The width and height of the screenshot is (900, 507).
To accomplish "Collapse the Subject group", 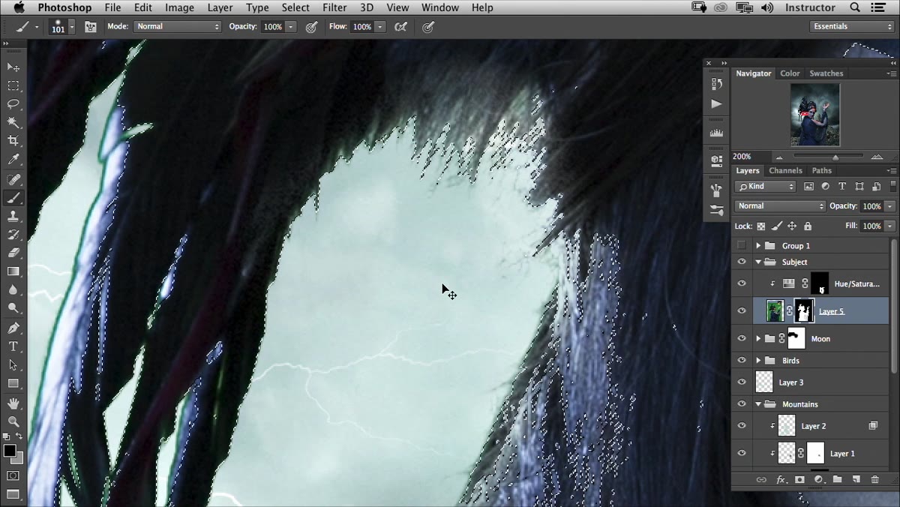I will (x=758, y=262).
